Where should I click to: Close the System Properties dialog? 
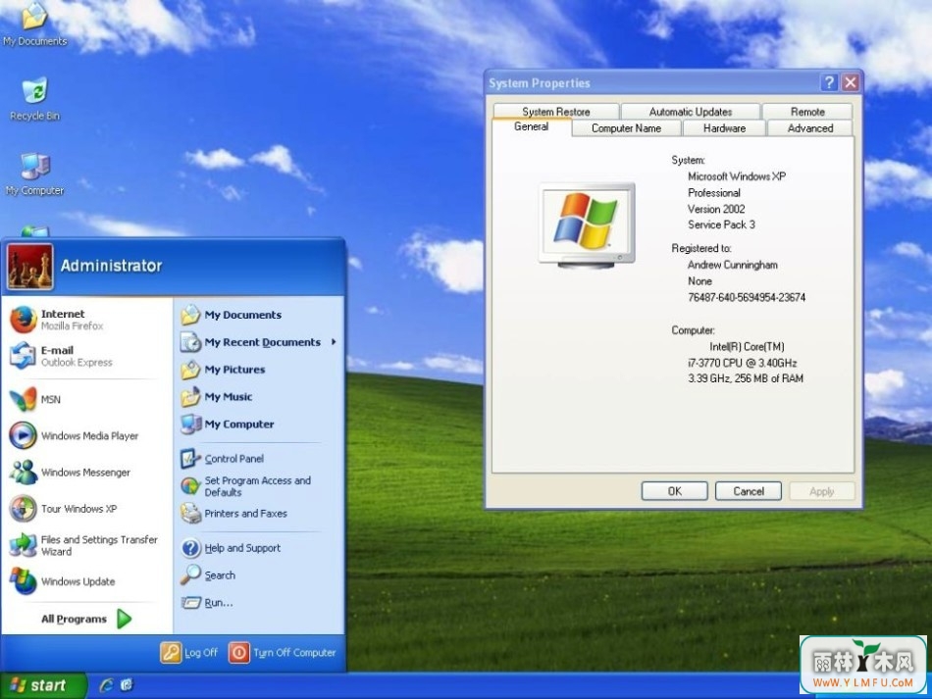tap(851, 82)
